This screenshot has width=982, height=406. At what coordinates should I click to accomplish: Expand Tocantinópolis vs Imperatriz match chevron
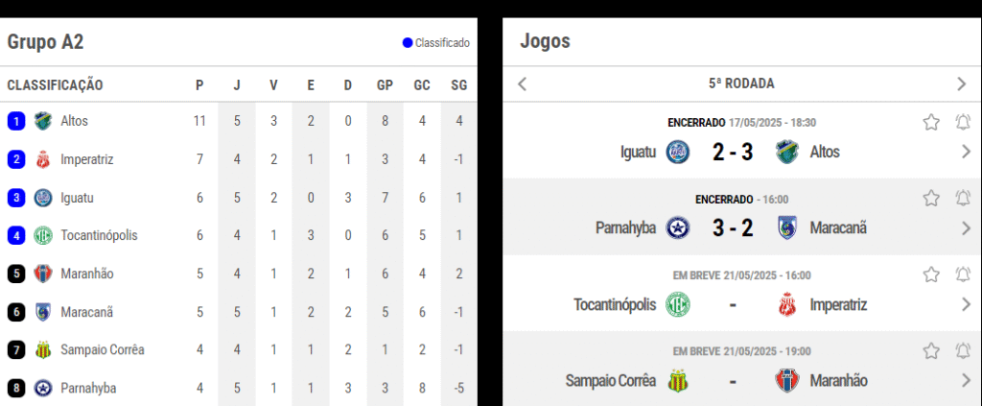(966, 304)
